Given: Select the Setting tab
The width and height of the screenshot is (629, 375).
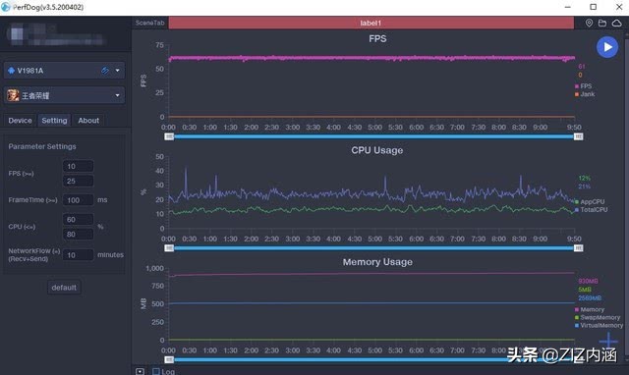Looking at the screenshot, I should [x=54, y=120].
